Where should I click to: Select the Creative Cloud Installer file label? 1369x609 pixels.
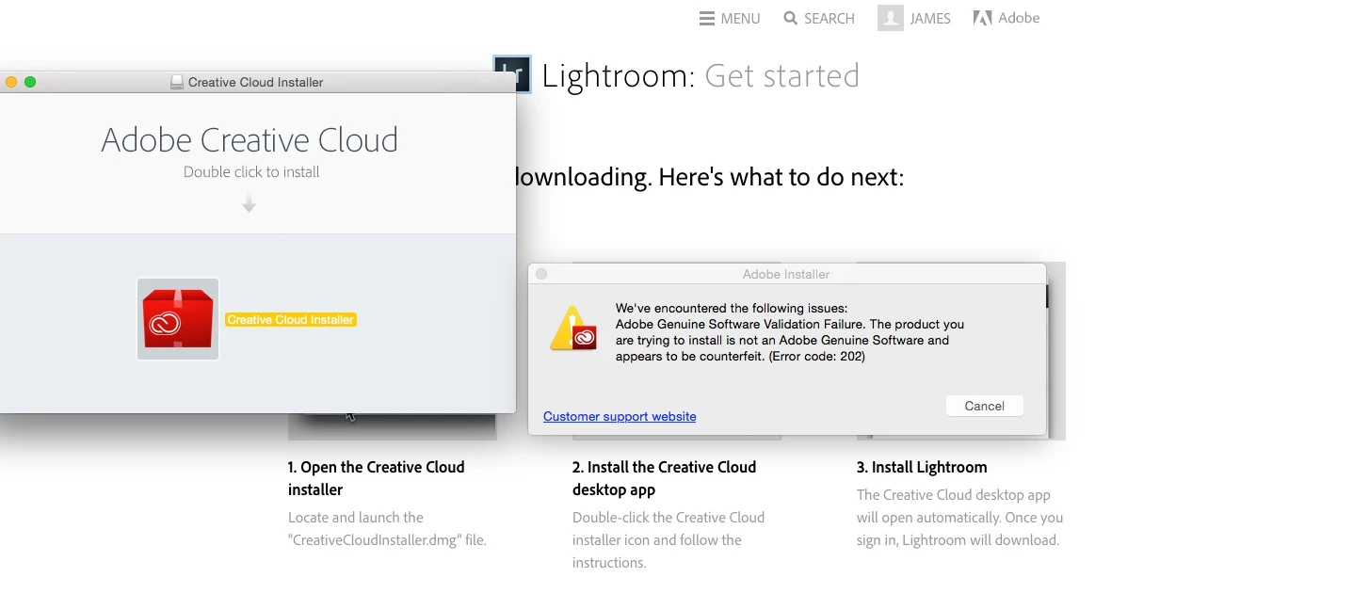[291, 320]
